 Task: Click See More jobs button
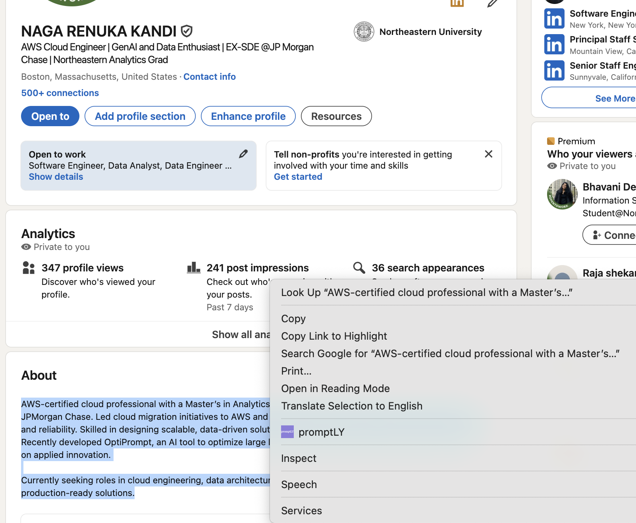[589, 98]
